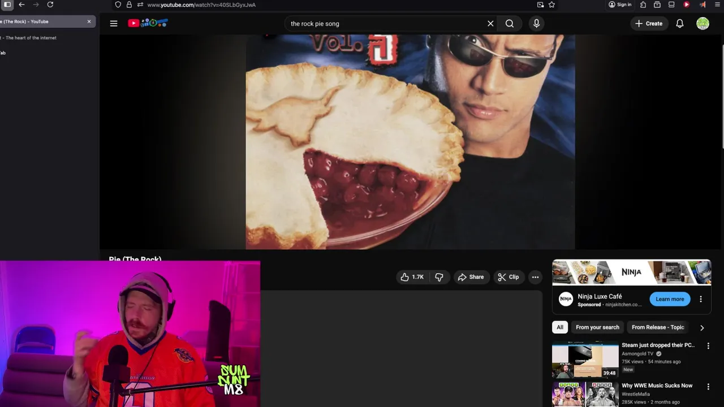
Task: Run search with the magnifying glass button
Action: pyautogui.click(x=510, y=24)
